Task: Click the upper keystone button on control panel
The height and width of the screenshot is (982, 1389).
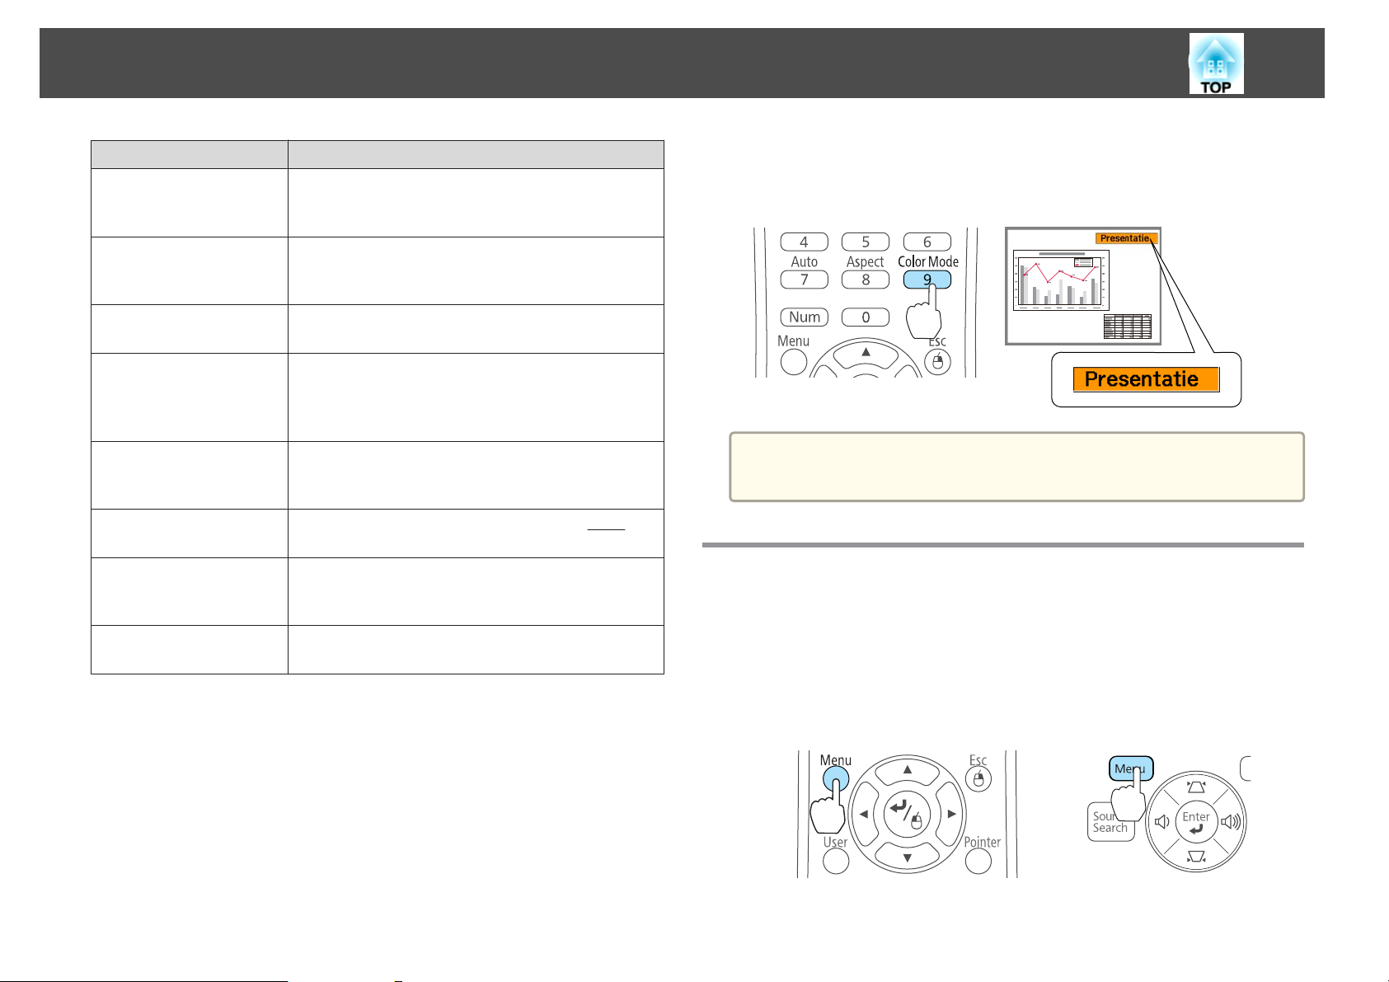Action: coord(1196,787)
